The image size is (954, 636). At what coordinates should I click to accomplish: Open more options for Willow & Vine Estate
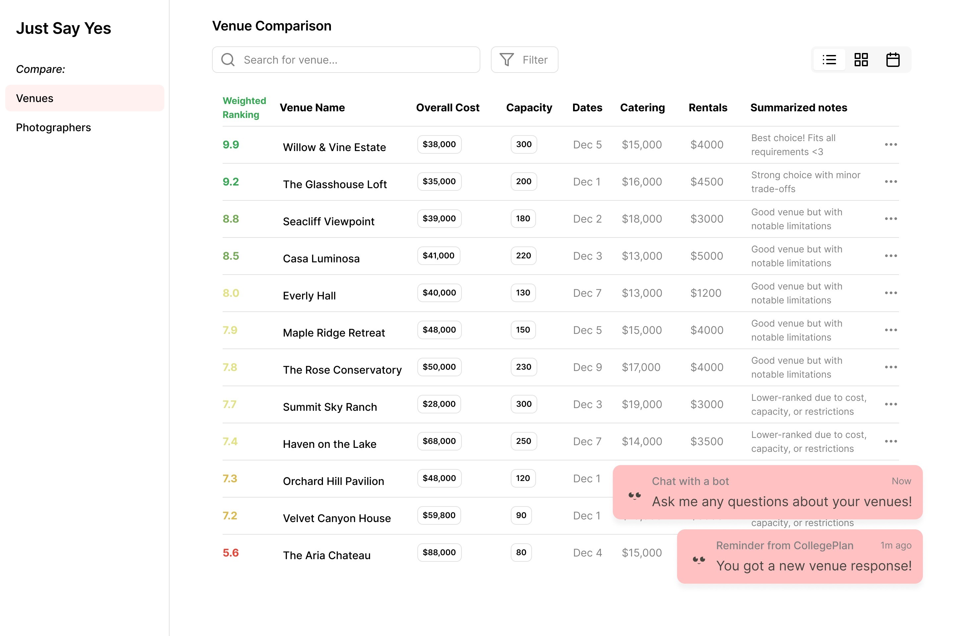[x=891, y=144]
